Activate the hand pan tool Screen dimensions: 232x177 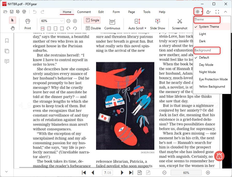13,28
